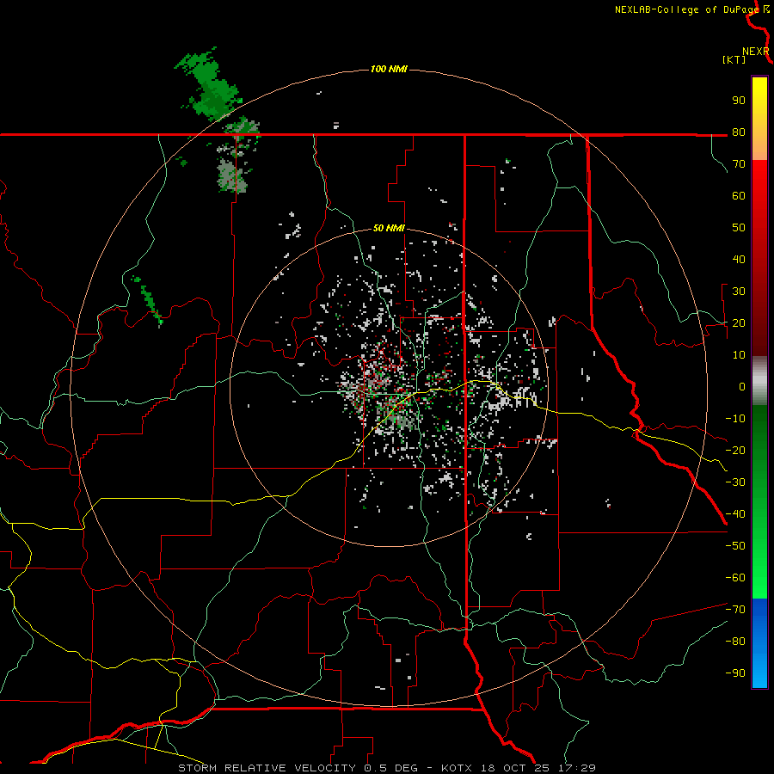The width and height of the screenshot is (774, 774).
Task: Click the narrow green echo streak west of the 50 NMI ring
Action: coord(149,300)
